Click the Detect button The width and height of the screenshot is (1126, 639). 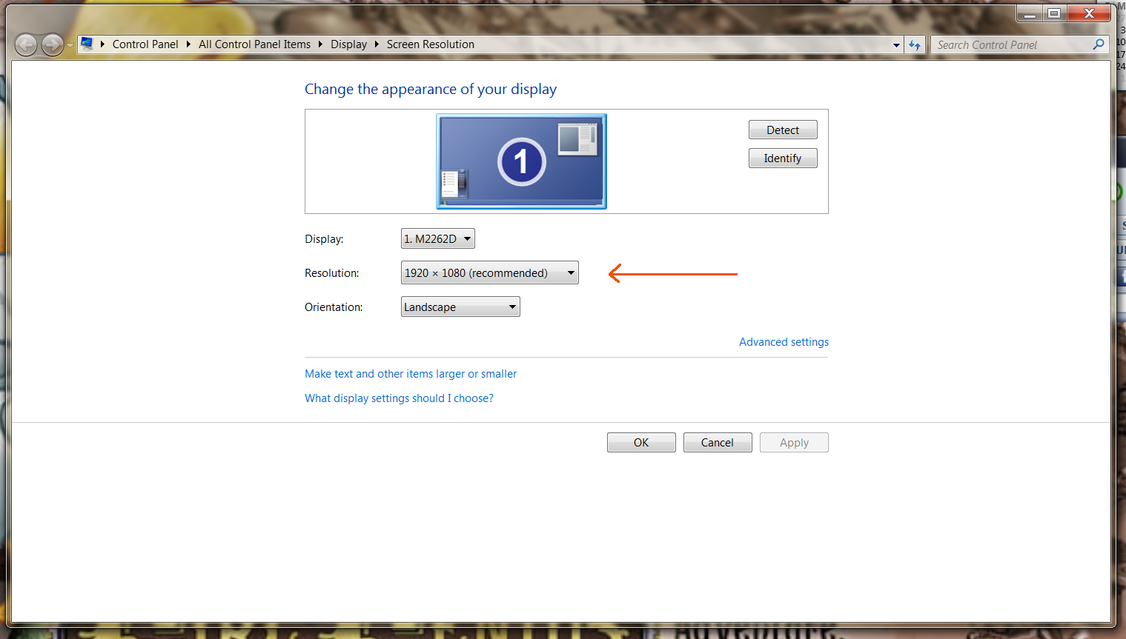point(783,130)
